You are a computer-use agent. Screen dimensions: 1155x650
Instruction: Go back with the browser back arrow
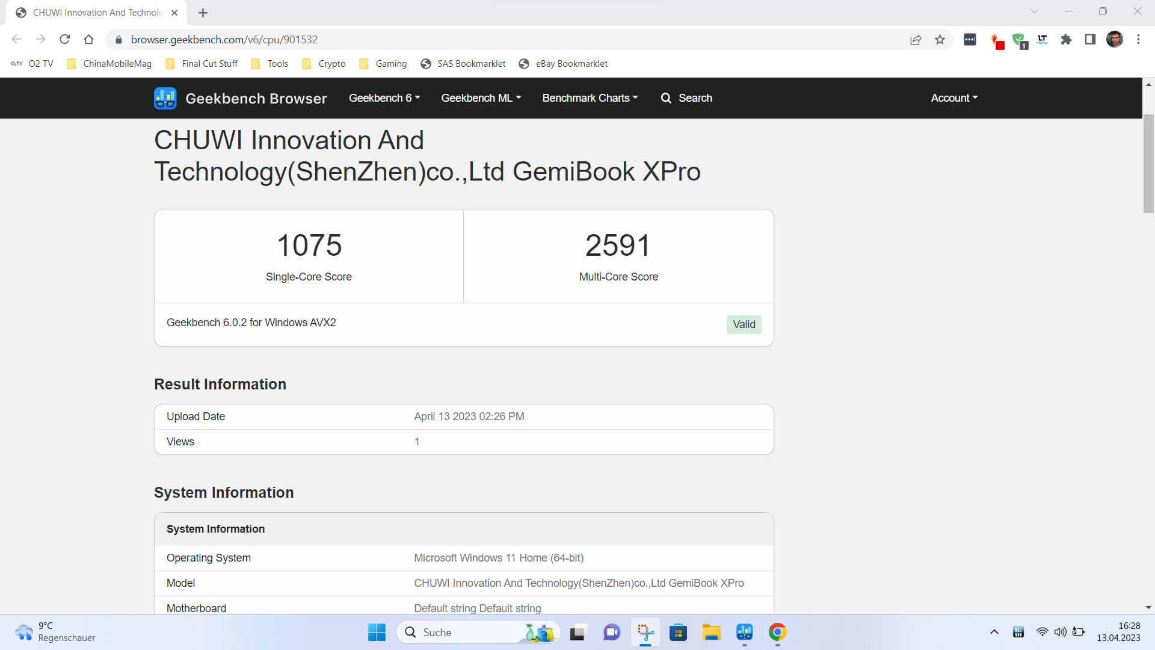(x=17, y=40)
